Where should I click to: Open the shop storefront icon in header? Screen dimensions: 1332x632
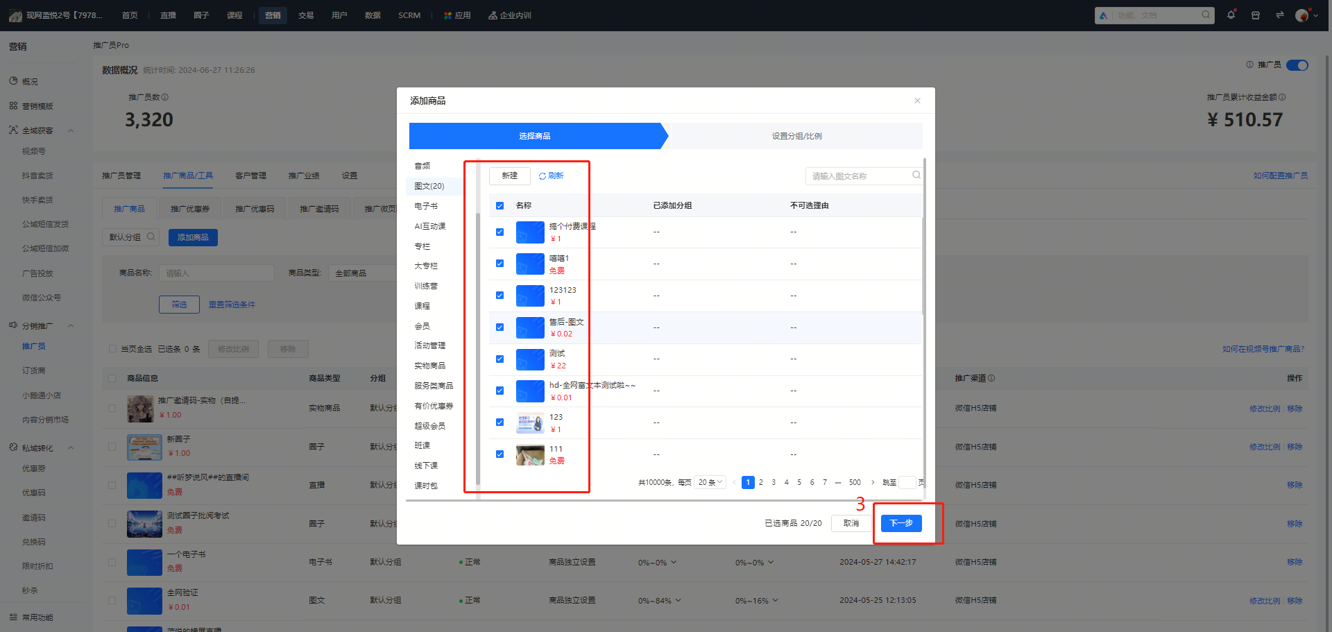(1255, 15)
